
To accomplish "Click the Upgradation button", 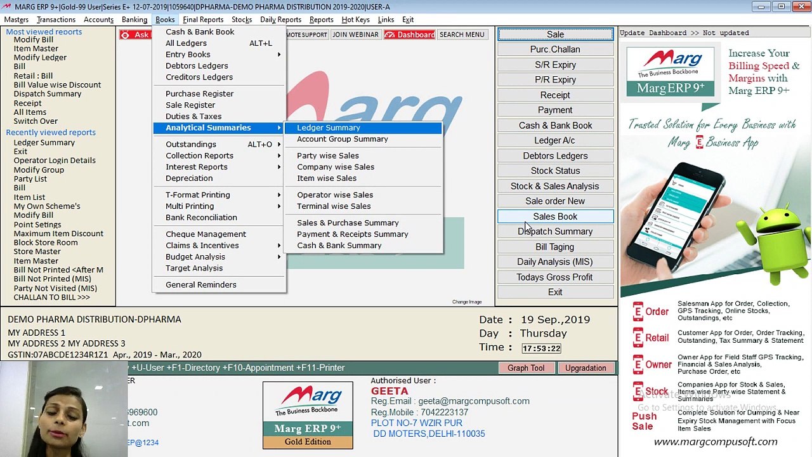I will point(586,368).
